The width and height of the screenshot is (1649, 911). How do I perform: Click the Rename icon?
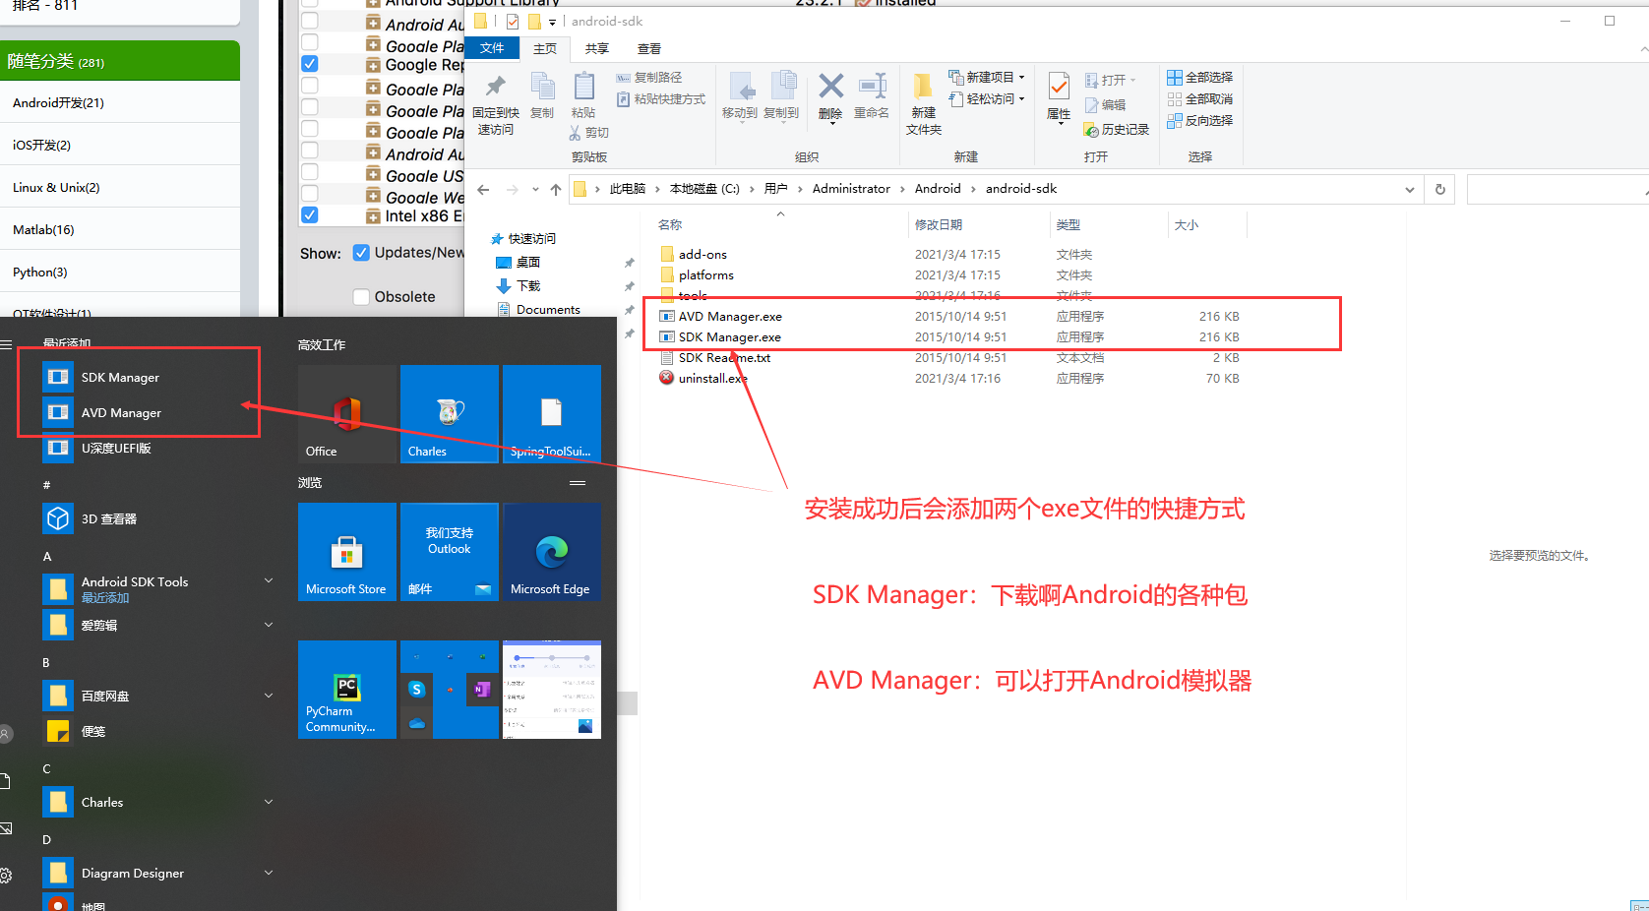(x=872, y=87)
